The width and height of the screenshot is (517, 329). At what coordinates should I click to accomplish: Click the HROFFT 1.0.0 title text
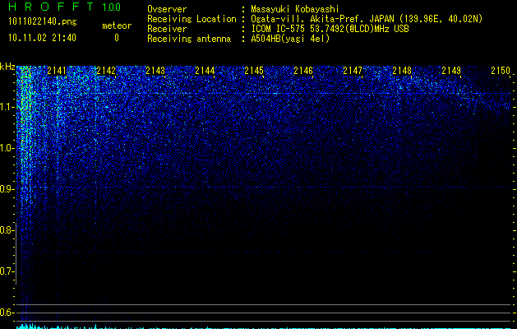click(x=65, y=7)
